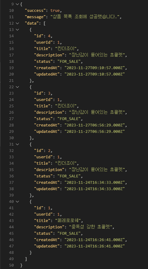148x269 pixels.
Task: Click the "킨더조이" title on line 16
Action: tap(66, 49)
